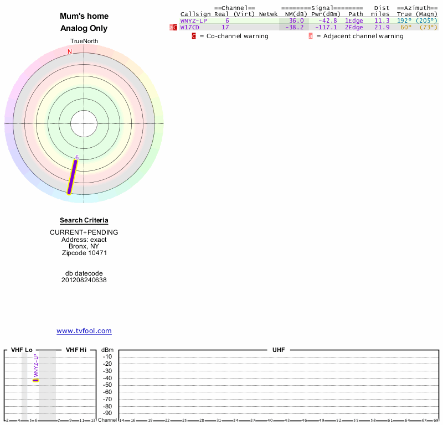Click the TrueNorth label above the radar
The height and width of the screenshot is (425, 443).
click(x=84, y=42)
